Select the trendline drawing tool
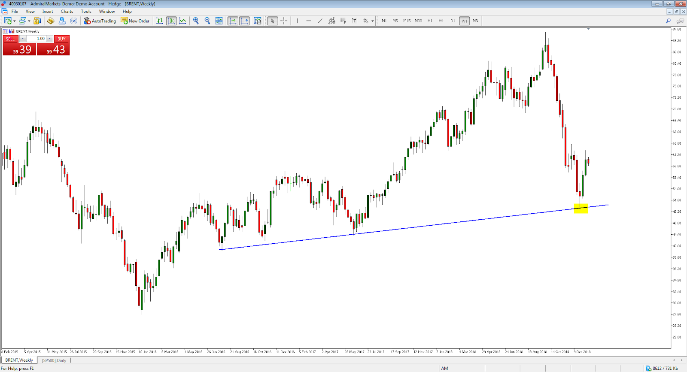Viewport: 687px width, 372px height. tap(320, 21)
